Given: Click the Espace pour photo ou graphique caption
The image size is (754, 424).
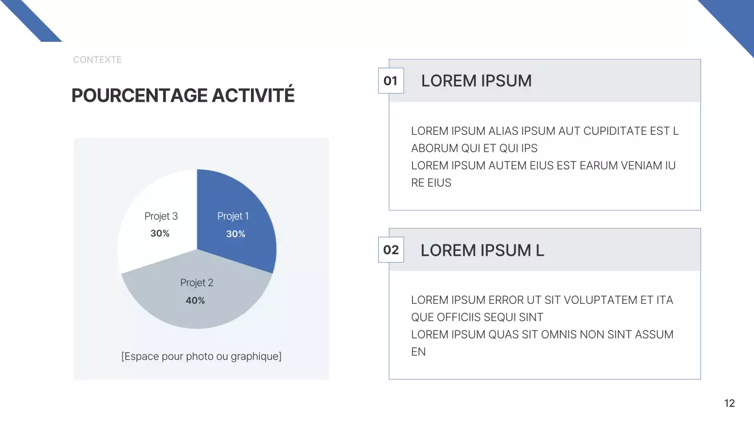Looking at the screenshot, I should pyautogui.click(x=201, y=356).
